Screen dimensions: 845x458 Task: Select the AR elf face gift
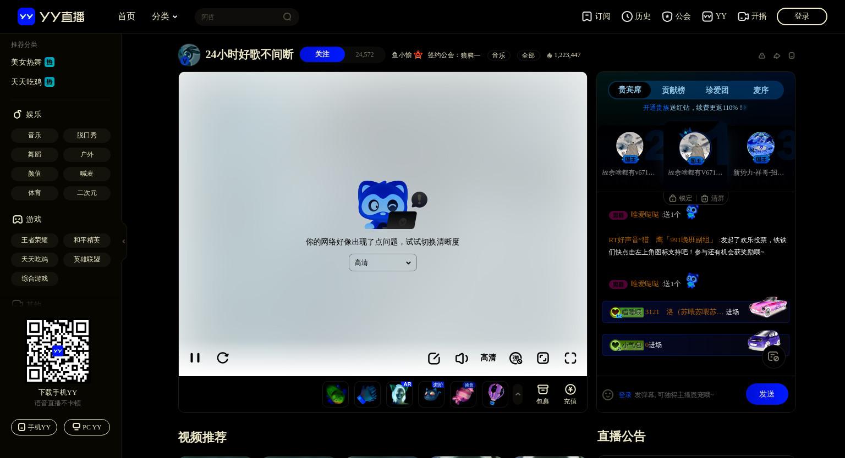click(x=399, y=394)
